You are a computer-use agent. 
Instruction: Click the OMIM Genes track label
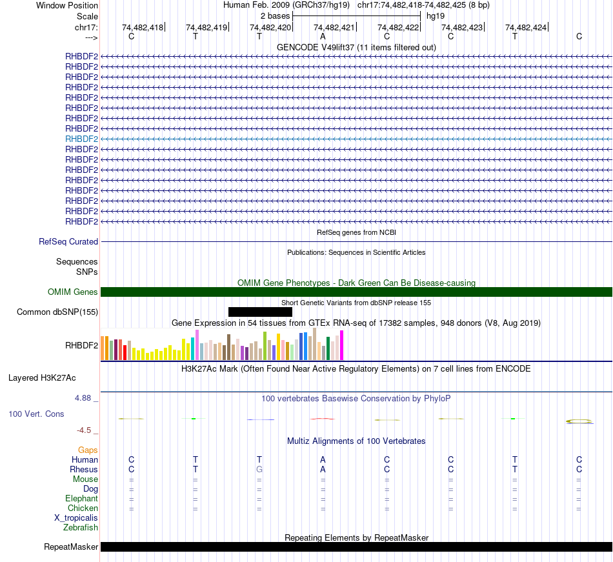click(x=72, y=292)
